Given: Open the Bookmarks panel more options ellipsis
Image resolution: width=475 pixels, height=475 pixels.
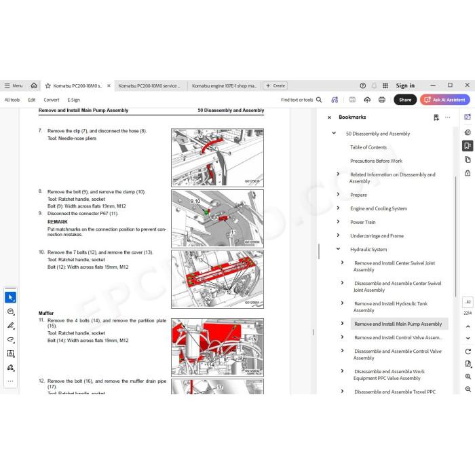Looking at the screenshot, I should [448, 117].
